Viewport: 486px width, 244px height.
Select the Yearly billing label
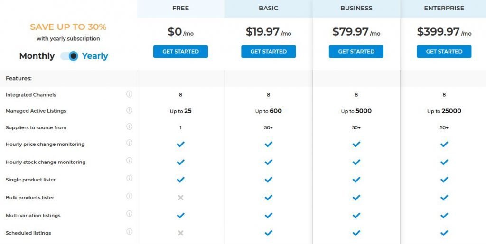click(x=95, y=56)
